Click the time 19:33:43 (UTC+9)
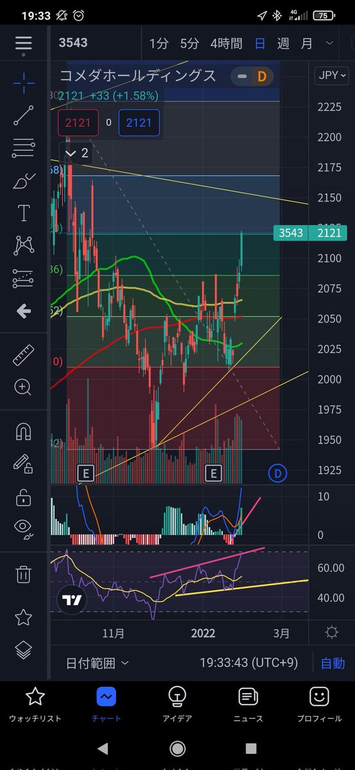Viewport: 355px width, 770px height. 248,663
